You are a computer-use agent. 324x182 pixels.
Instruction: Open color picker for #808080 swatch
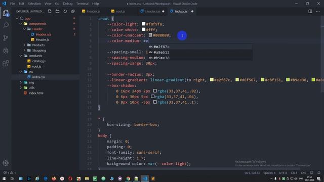(150, 35)
